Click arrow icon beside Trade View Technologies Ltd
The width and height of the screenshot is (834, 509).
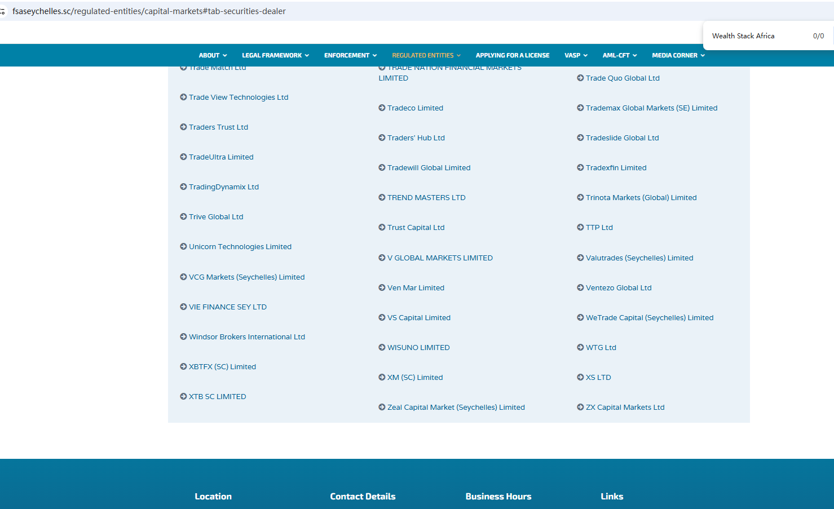[x=183, y=98]
